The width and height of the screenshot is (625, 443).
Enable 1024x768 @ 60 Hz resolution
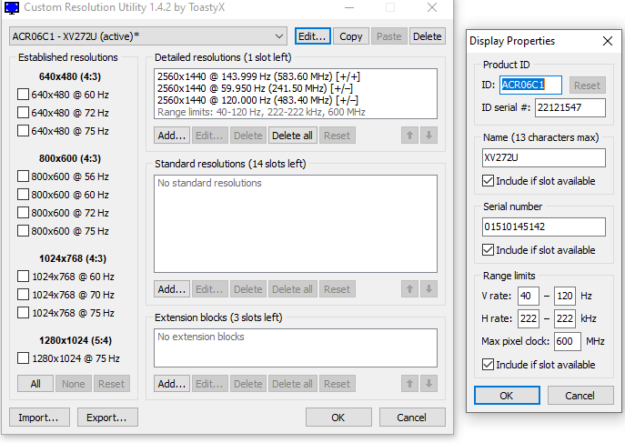(23, 276)
